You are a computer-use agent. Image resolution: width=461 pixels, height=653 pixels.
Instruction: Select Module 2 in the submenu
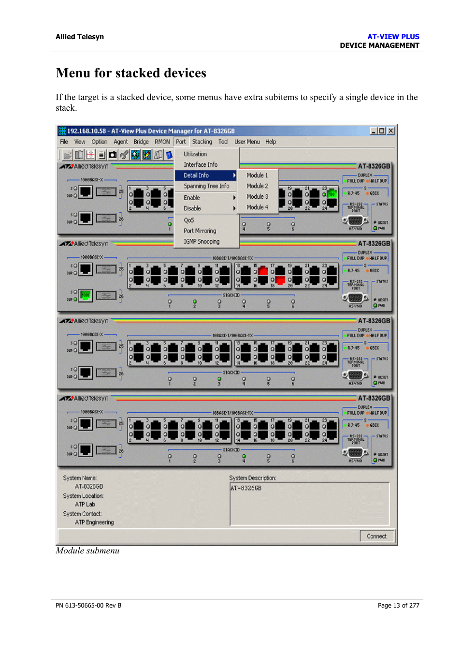click(258, 186)
